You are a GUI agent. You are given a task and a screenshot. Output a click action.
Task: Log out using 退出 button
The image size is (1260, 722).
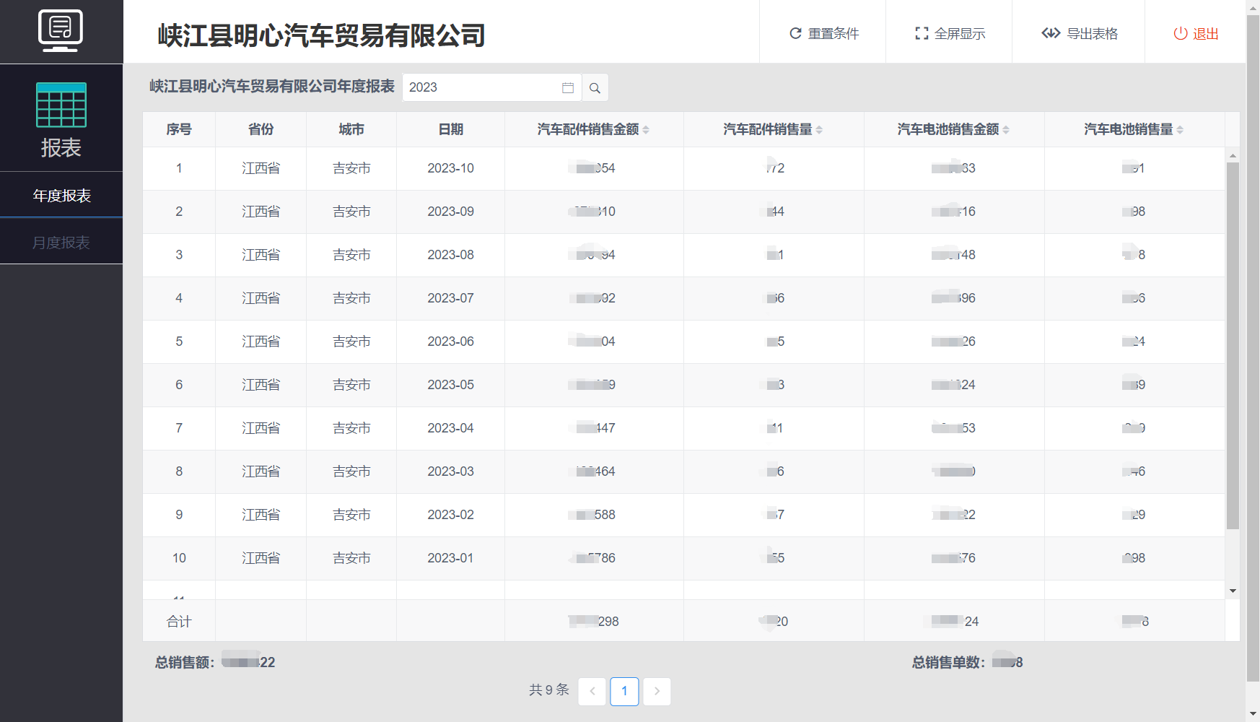click(x=1196, y=33)
